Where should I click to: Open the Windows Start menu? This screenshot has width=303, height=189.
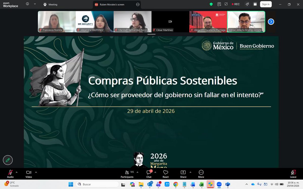pyautogui.click(x=71, y=184)
